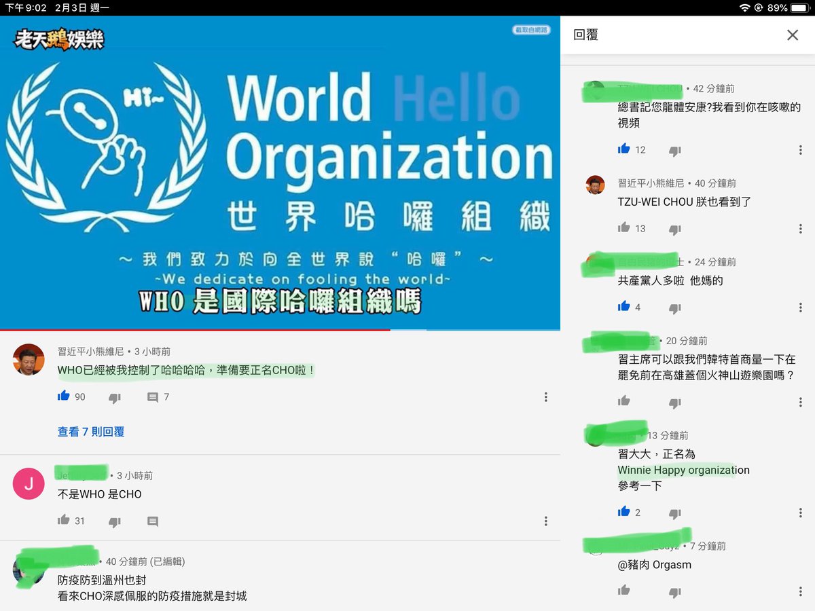Like the 不是WHO 是CHO comment
Viewport: 815px width, 611px height.
pyautogui.click(x=64, y=520)
